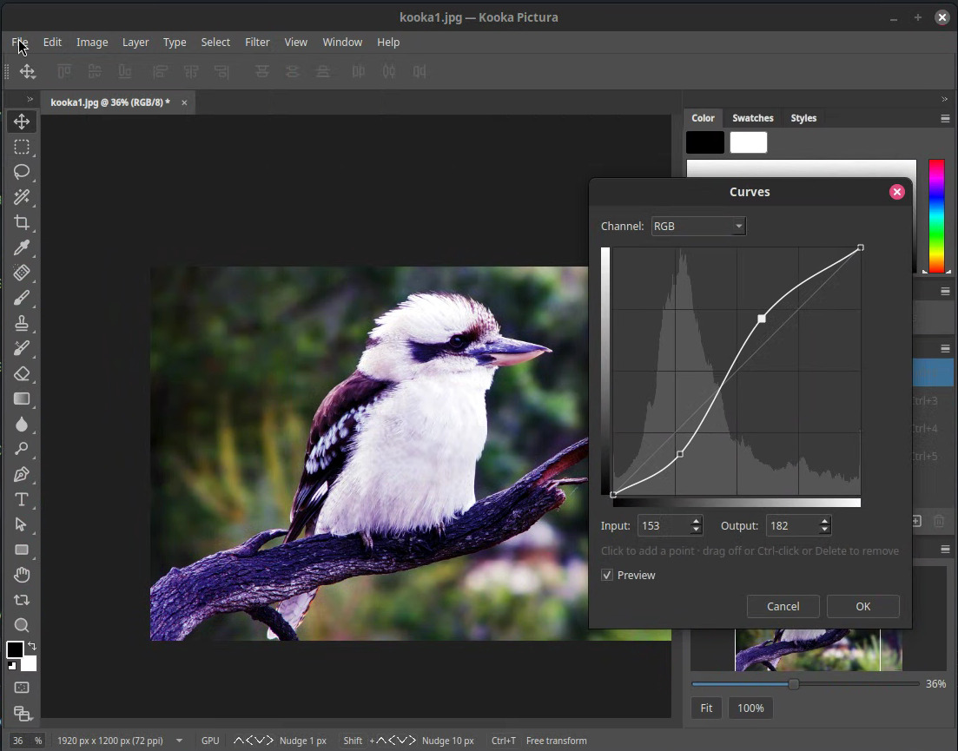Decrease the Curves Output value

pos(825,530)
